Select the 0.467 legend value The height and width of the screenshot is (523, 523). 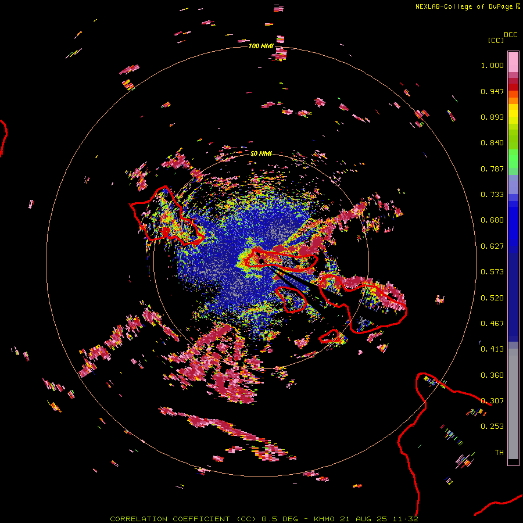(492, 324)
